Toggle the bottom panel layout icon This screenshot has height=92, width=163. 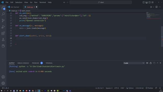(146, 2)
